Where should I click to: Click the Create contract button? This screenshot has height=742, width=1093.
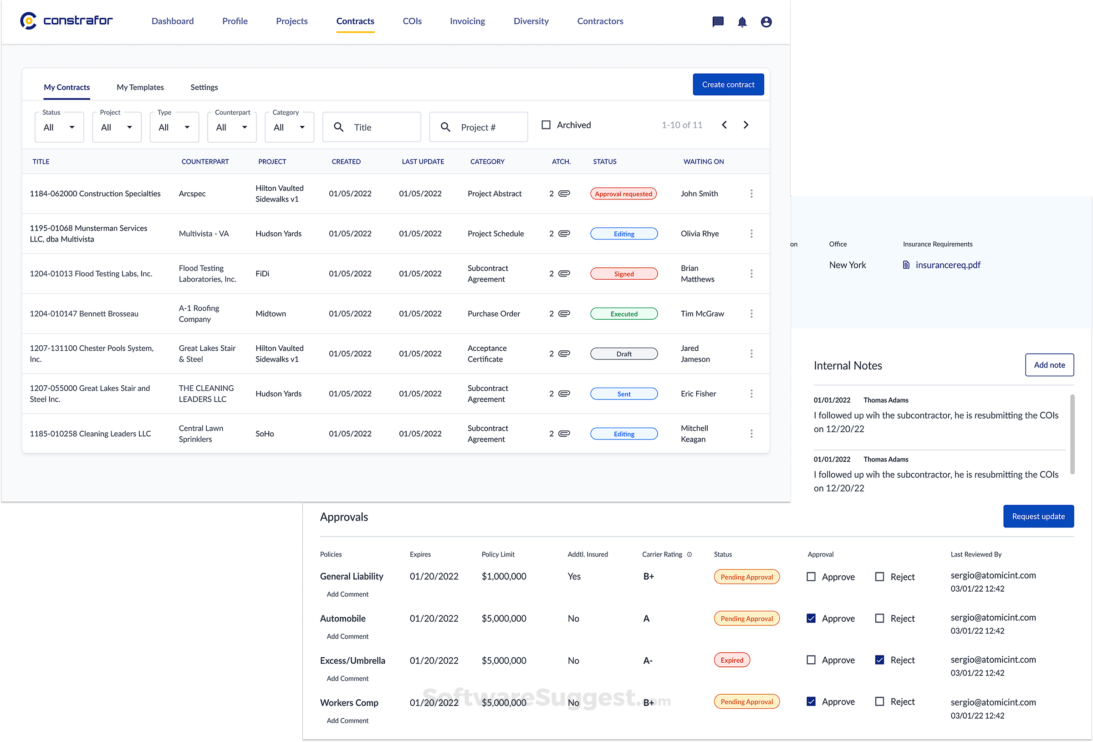click(728, 84)
